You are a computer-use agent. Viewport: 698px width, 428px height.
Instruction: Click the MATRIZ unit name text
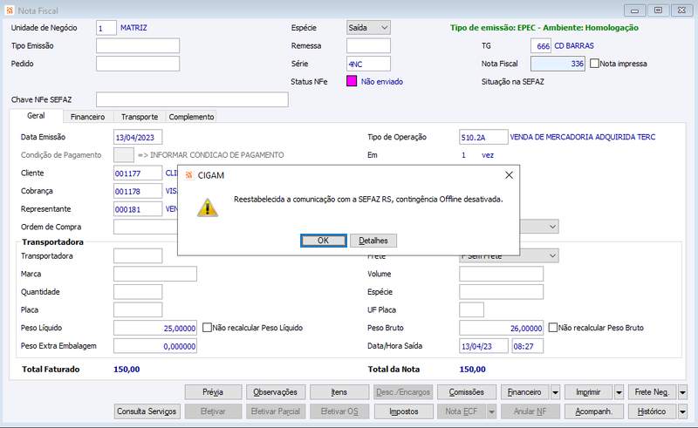[133, 28]
